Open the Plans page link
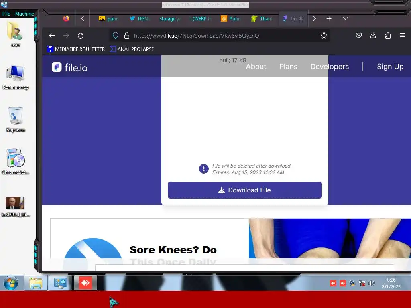411x308 pixels. (288, 67)
